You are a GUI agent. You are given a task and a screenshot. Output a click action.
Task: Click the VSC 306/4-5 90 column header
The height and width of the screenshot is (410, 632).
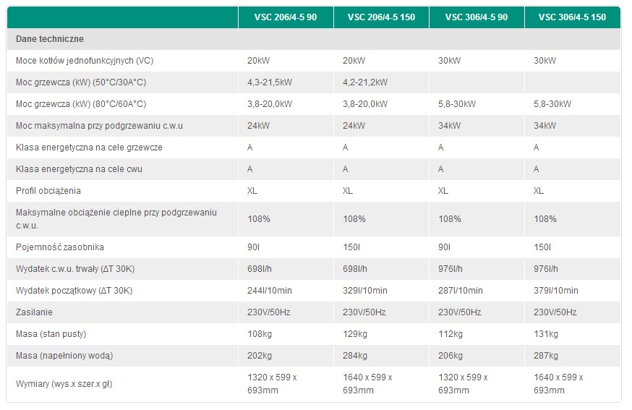(476, 17)
